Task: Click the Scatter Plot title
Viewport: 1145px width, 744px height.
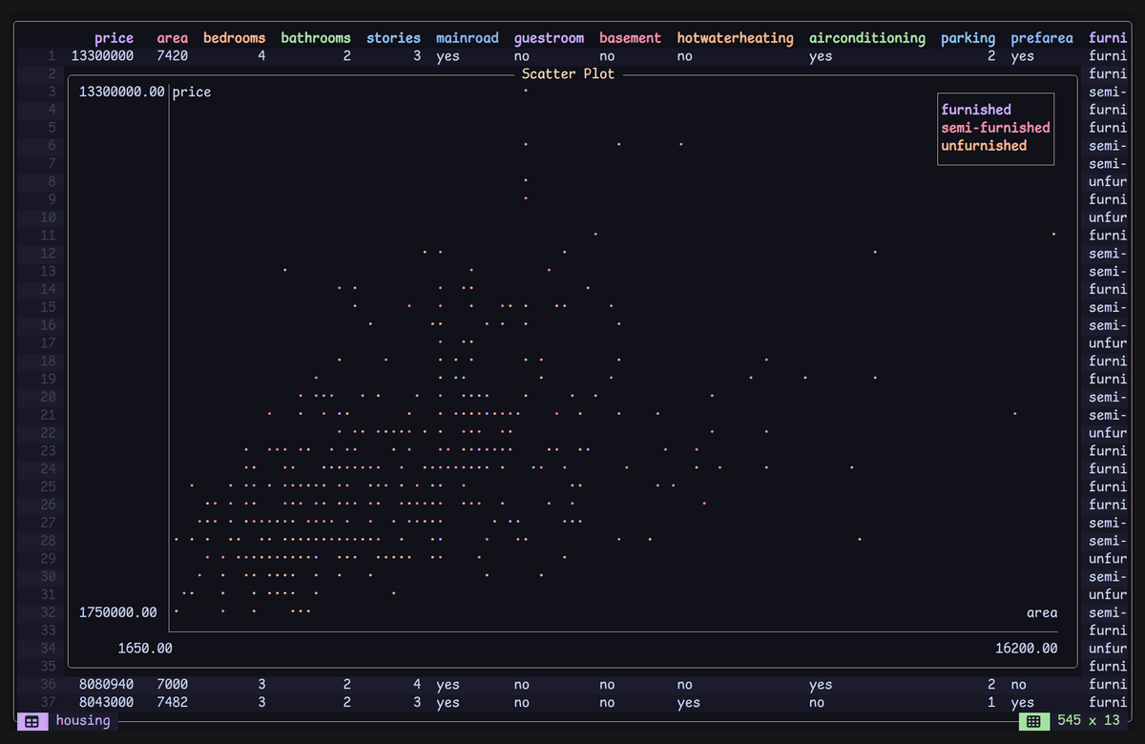Action: [569, 73]
